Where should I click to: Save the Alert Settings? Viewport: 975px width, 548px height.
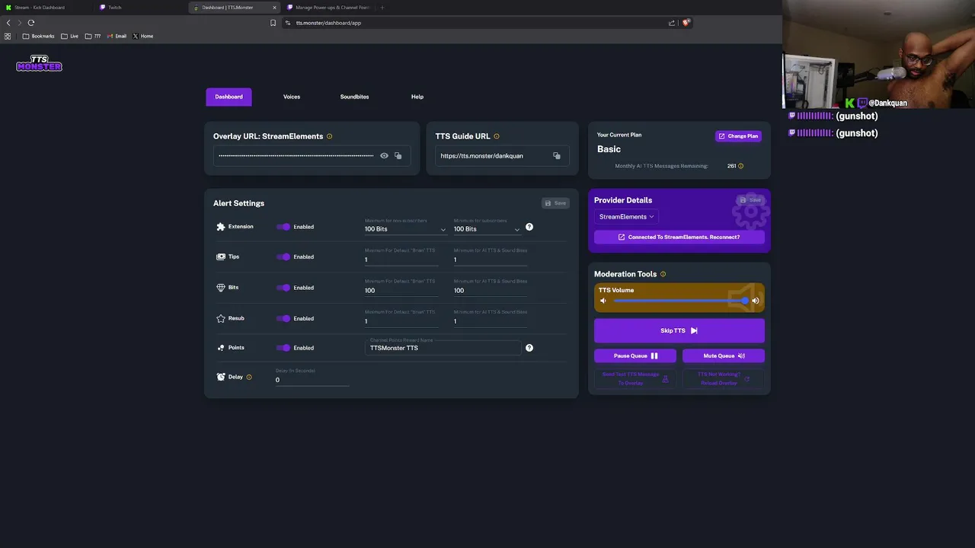555,203
